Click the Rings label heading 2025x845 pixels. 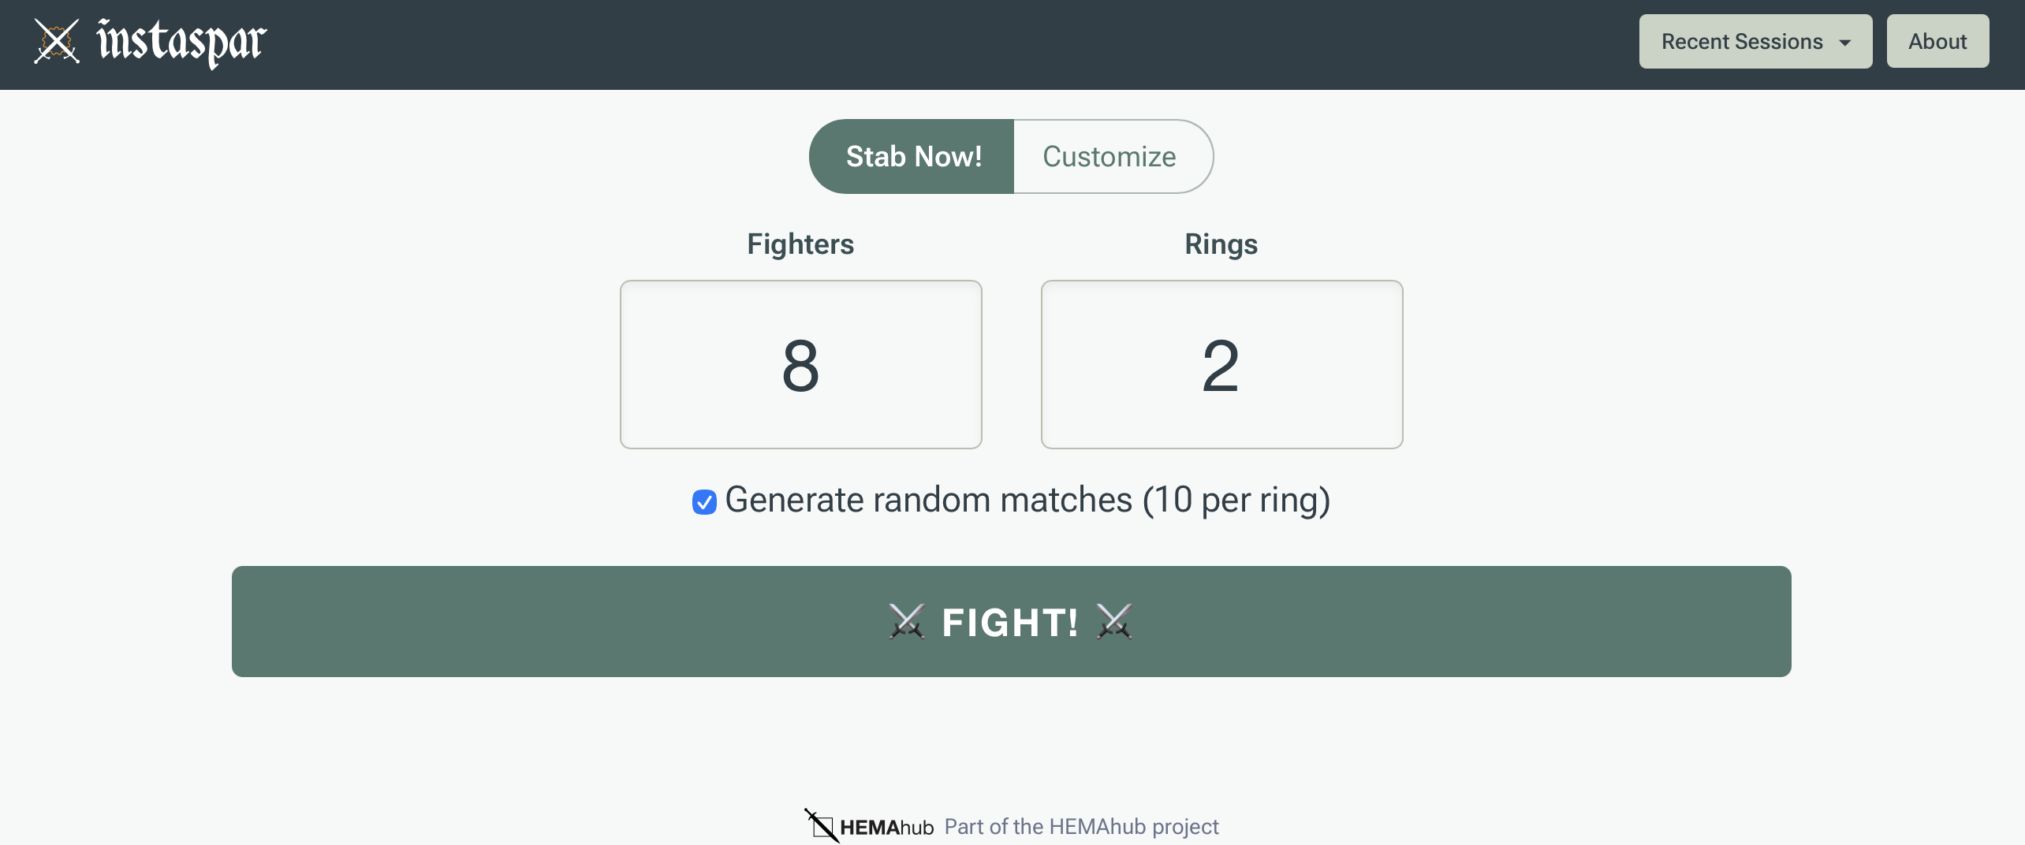[x=1221, y=244]
